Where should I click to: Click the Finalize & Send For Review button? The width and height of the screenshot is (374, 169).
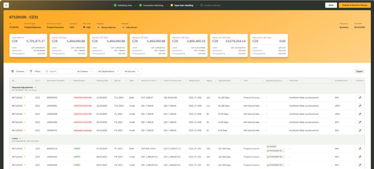click(x=355, y=5)
